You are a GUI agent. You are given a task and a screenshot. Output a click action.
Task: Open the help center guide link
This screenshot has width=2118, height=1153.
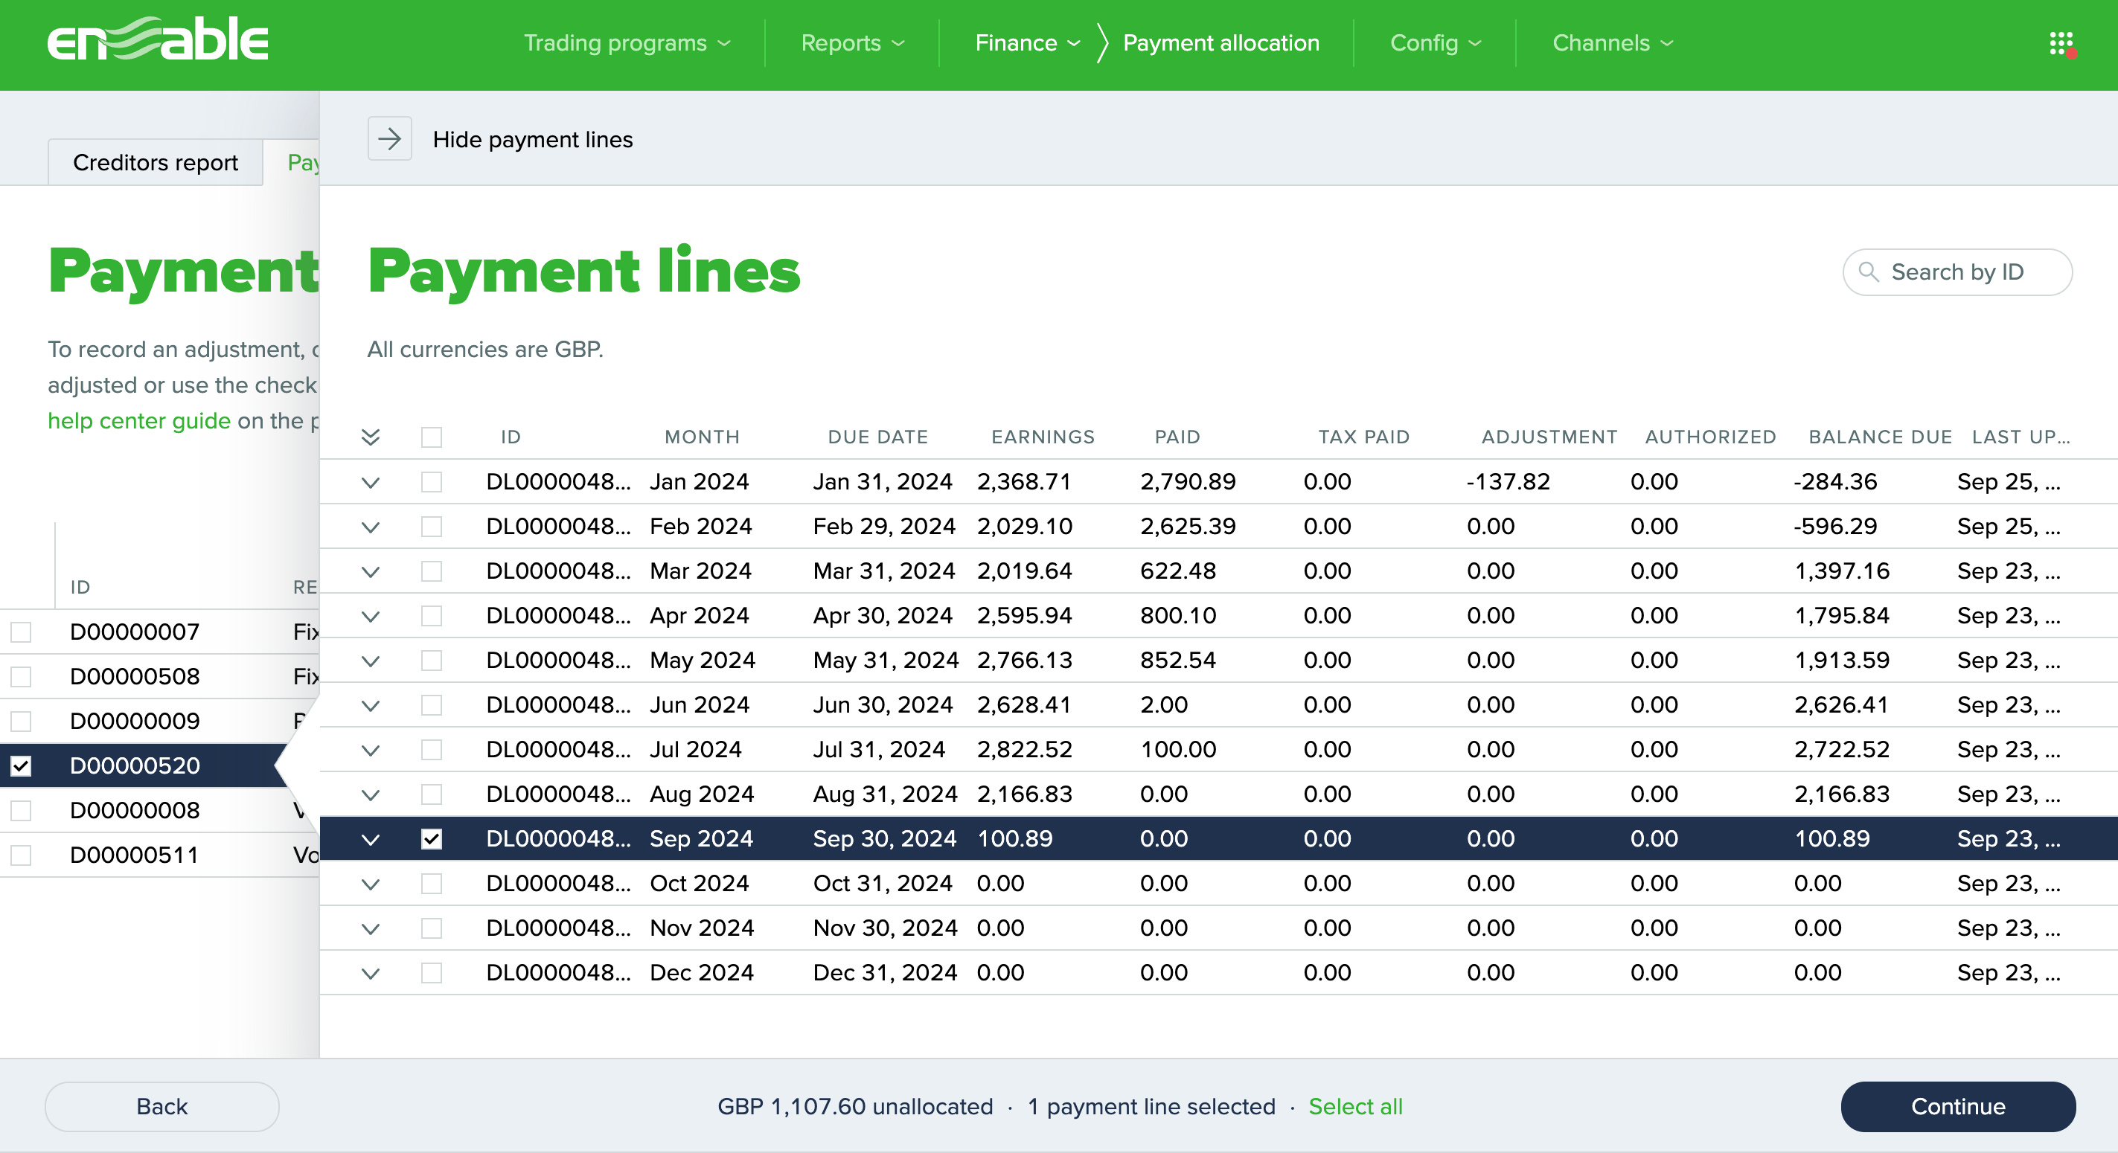[139, 421]
